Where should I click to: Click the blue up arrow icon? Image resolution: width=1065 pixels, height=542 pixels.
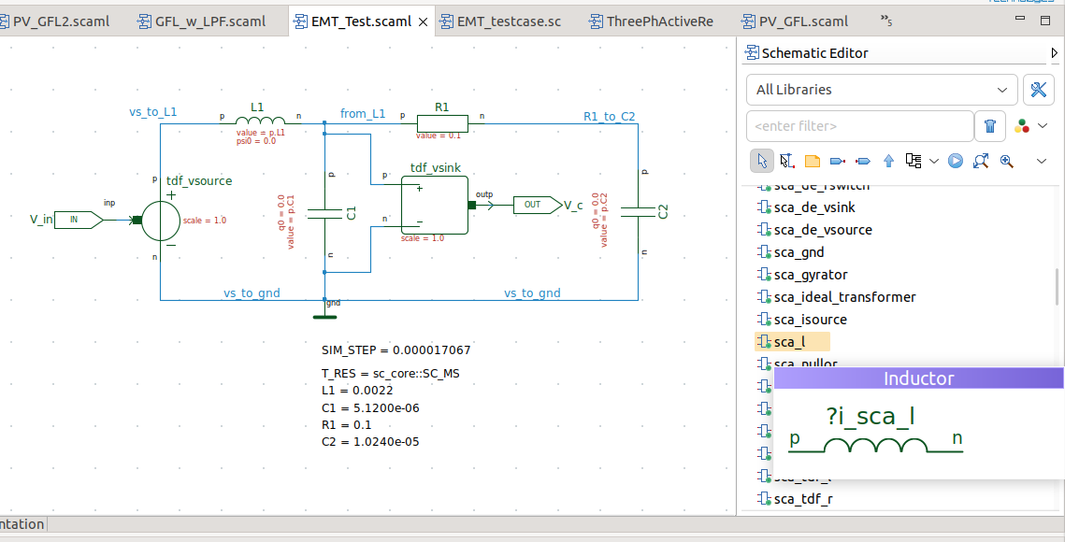coord(888,161)
